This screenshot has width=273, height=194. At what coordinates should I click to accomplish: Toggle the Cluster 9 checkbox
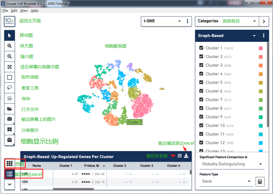pos(201,117)
